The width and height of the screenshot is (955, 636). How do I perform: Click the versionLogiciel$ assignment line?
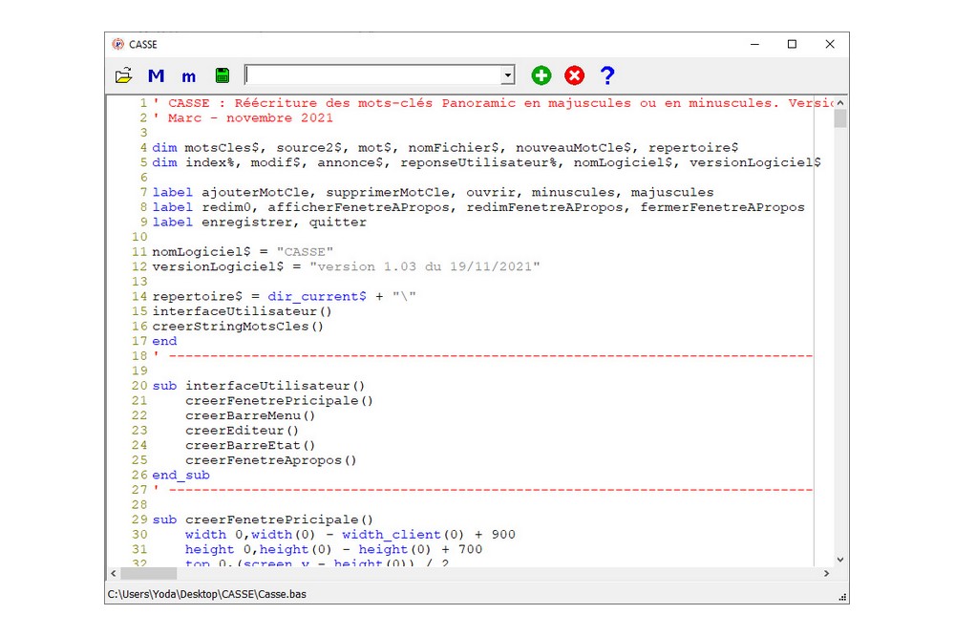pos(346,266)
